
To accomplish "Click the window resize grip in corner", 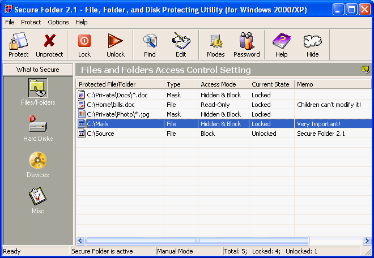I will point(367,252).
